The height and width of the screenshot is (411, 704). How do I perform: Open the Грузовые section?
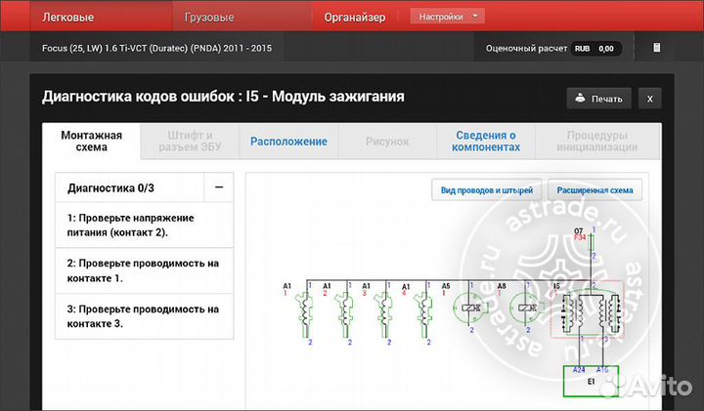coord(209,17)
